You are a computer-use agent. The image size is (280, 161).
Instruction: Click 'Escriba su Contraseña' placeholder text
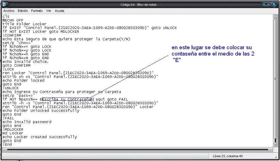tap(66, 99)
